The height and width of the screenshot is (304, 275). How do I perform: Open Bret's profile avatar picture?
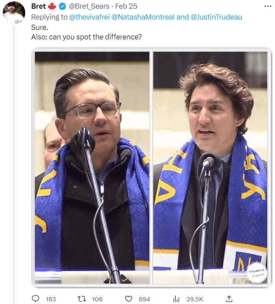click(x=14, y=13)
